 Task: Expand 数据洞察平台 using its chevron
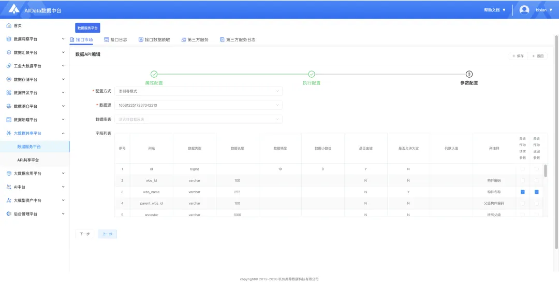click(x=63, y=39)
